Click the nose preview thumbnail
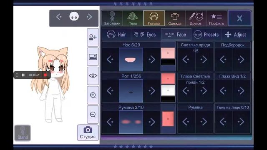 pyautogui.click(x=131, y=60)
